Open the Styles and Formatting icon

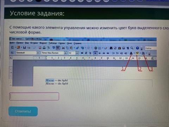[12, 53]
